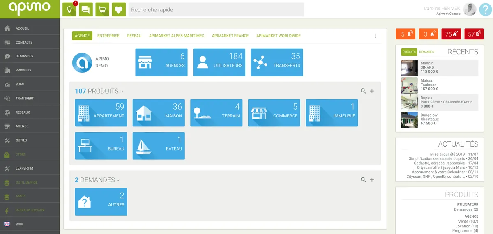This screenshot has width=493, height=234.
Task: Open the three-dot options menu
Action: pyautogui.click(x=376, y=36)
